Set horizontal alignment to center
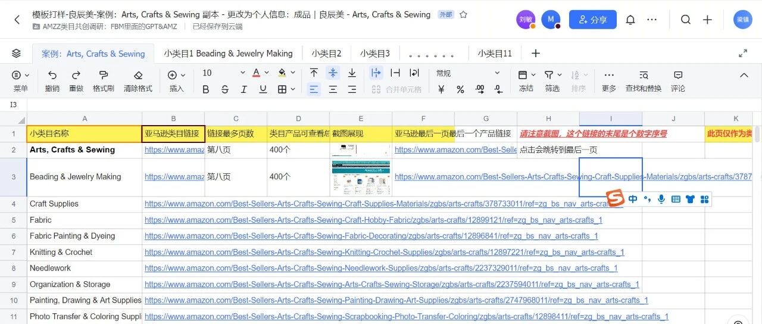Image resolution: width=762 pixels, height=324 pixels. click(333, 89)
